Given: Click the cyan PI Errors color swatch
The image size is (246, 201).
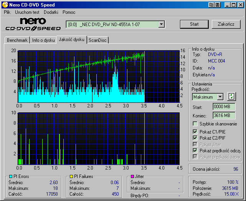Looking at the screenshot, I should point(11,176).
